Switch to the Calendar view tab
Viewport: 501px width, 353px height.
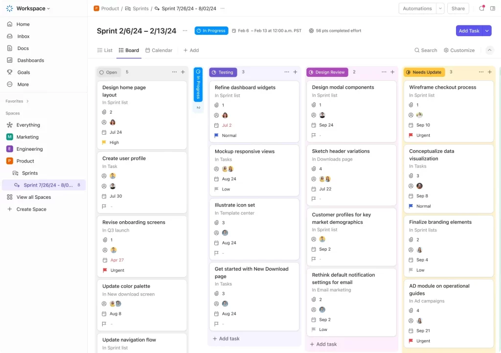click(x=159, y=50)
